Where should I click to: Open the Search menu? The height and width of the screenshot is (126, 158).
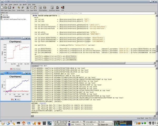(x=16, y=4)
